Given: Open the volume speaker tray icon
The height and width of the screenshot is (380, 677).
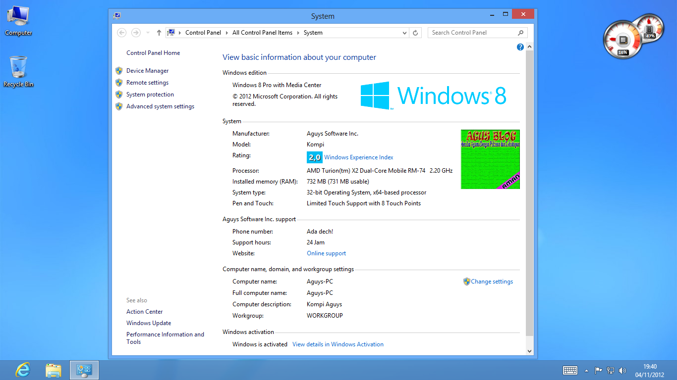Looking at the screenshot, I should 622,370.
